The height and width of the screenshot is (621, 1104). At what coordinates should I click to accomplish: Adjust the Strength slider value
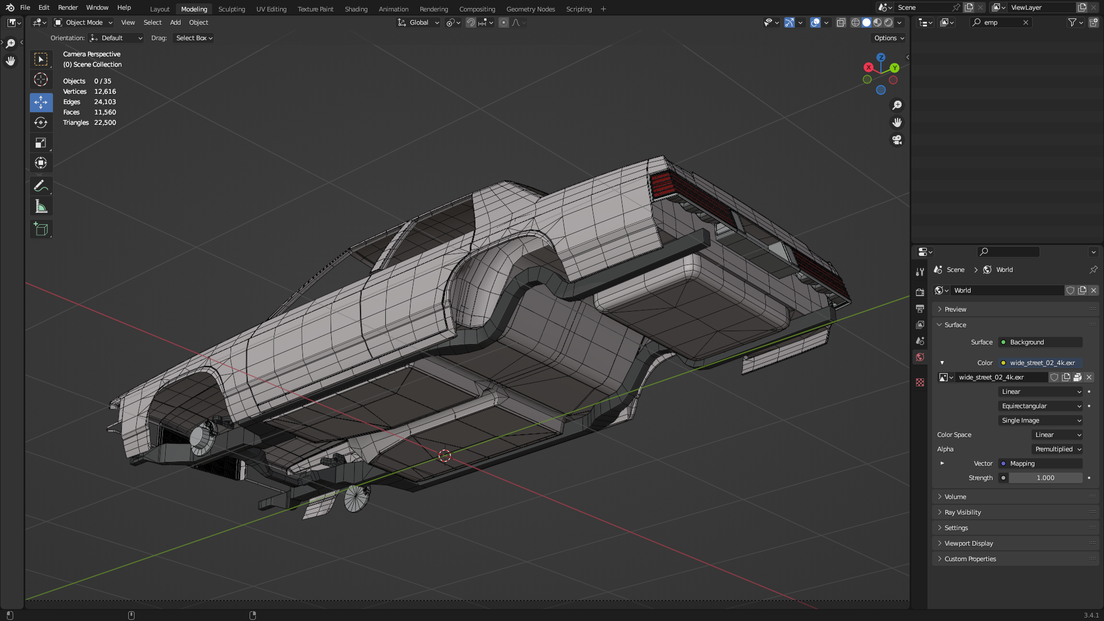coord(1045,478)
